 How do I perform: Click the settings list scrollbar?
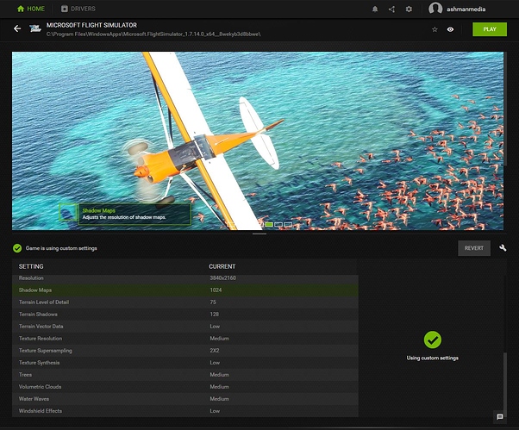click(x=504, y=383)
